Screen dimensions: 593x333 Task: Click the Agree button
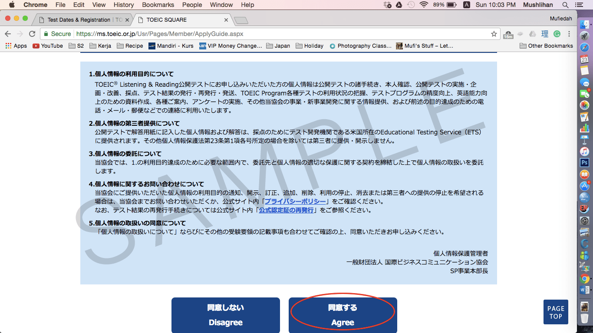(343, 315)
